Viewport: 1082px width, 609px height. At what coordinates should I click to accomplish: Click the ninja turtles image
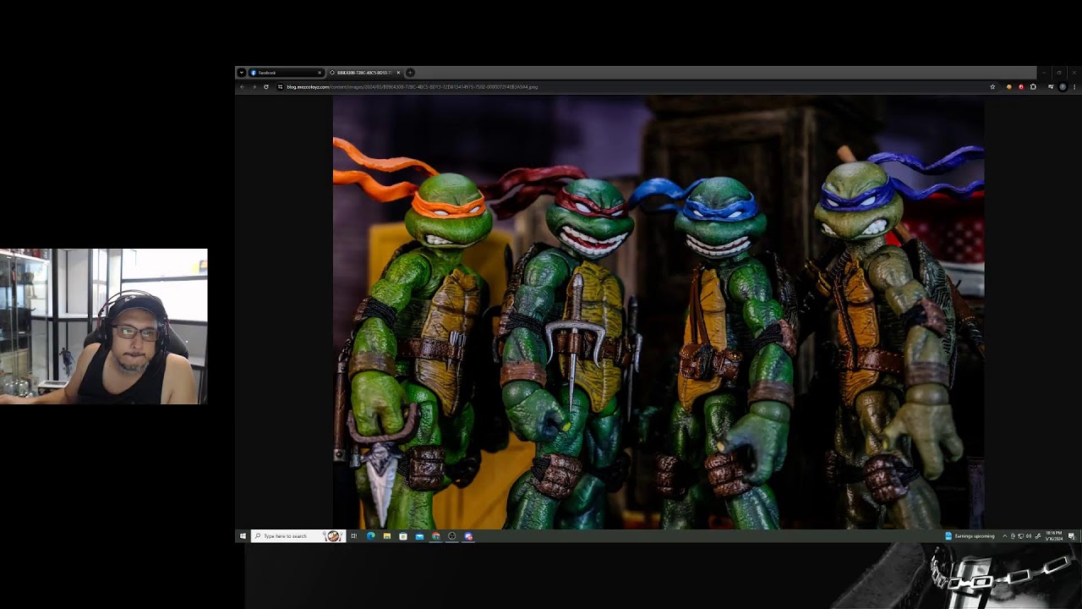pos(658,312)
